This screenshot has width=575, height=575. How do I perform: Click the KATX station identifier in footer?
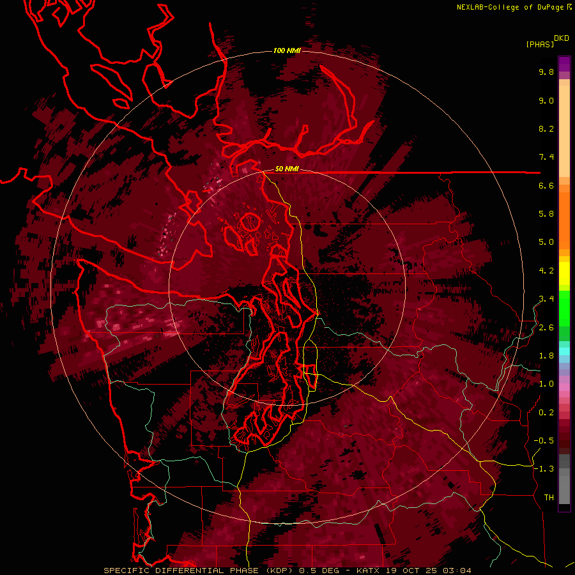point(368,571)
